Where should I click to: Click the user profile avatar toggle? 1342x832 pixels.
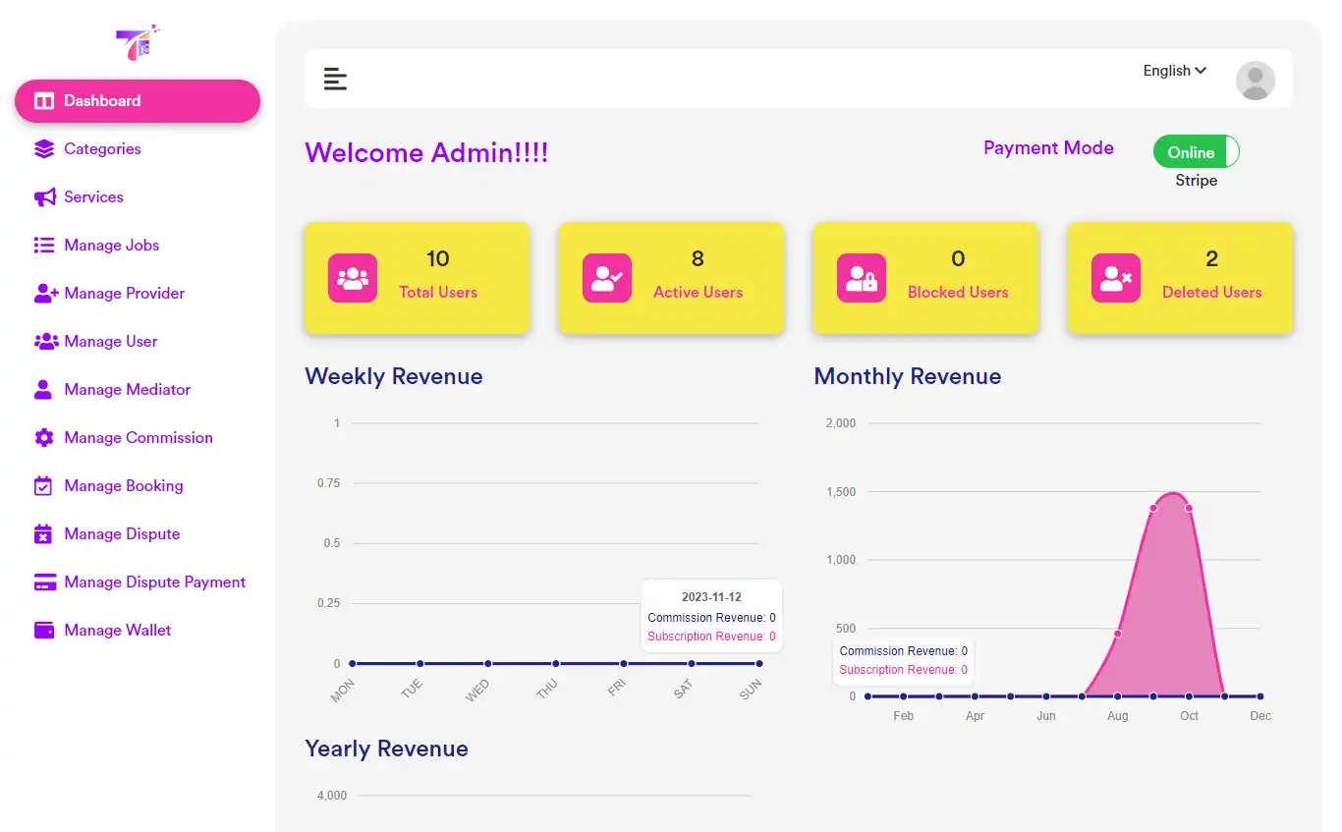tap(1255, 81)
